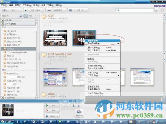Choose Open File (Ctrl+Shift+O) in the context menu
Viewport: 166px width, 124px height.
pos(102,73)
